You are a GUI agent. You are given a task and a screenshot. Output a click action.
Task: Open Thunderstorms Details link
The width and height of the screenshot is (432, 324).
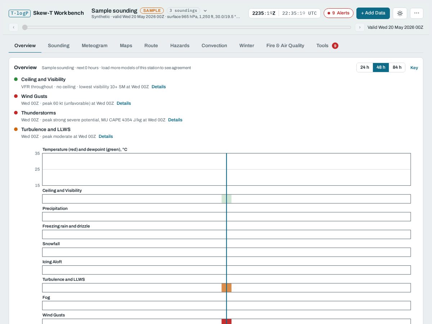[175, 120]
